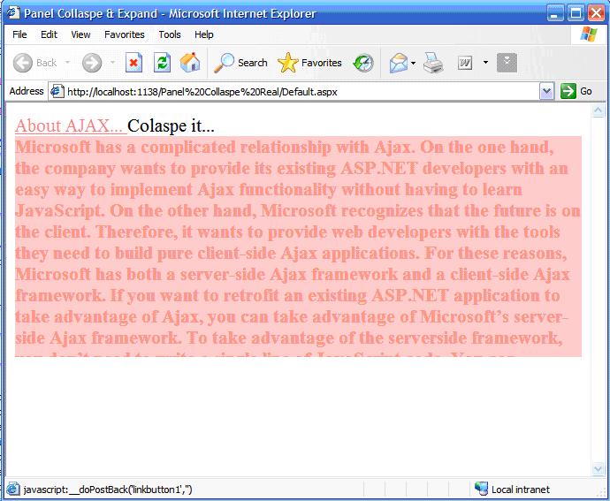The height and width of the screenshot is (501, 610).
Task: Edit page with Word icon
Action: pos(464,63)
